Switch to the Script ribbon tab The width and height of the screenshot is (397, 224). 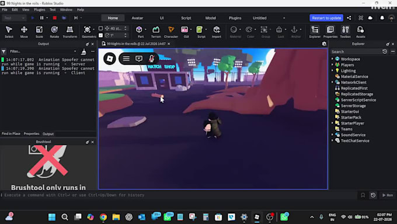coord(186,18)
